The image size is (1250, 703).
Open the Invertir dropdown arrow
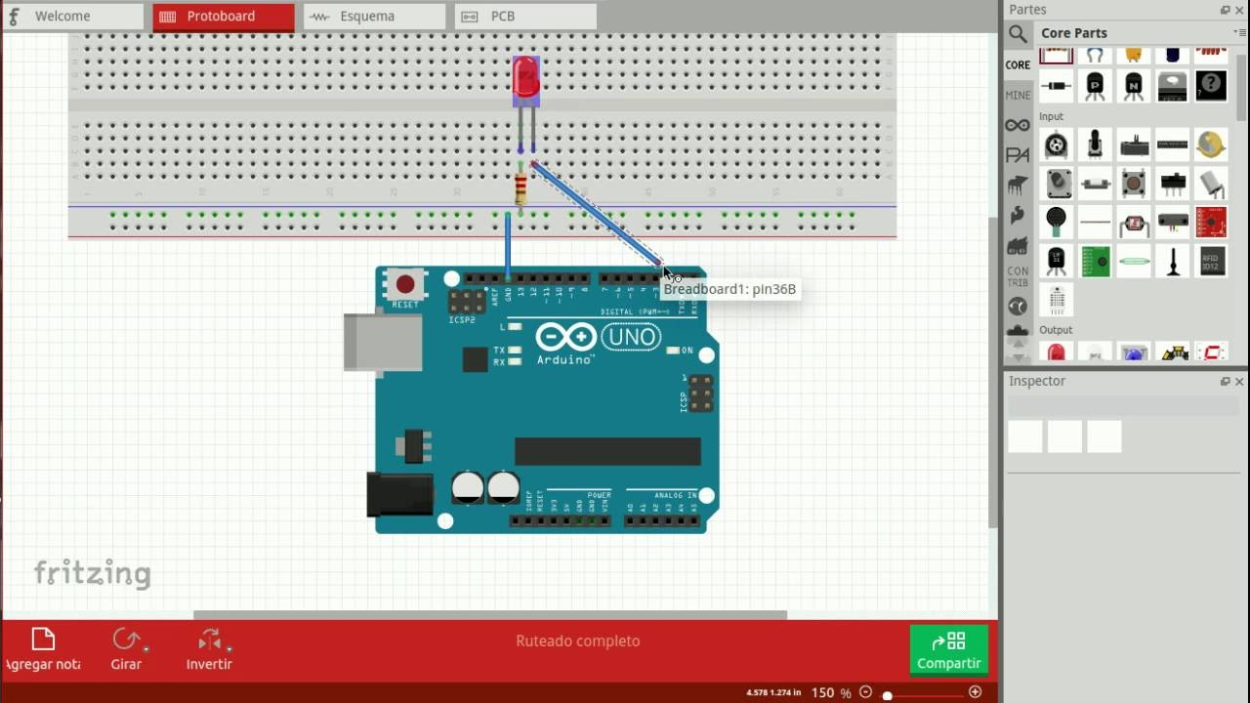pyautogui.click(x=229, y=648)
